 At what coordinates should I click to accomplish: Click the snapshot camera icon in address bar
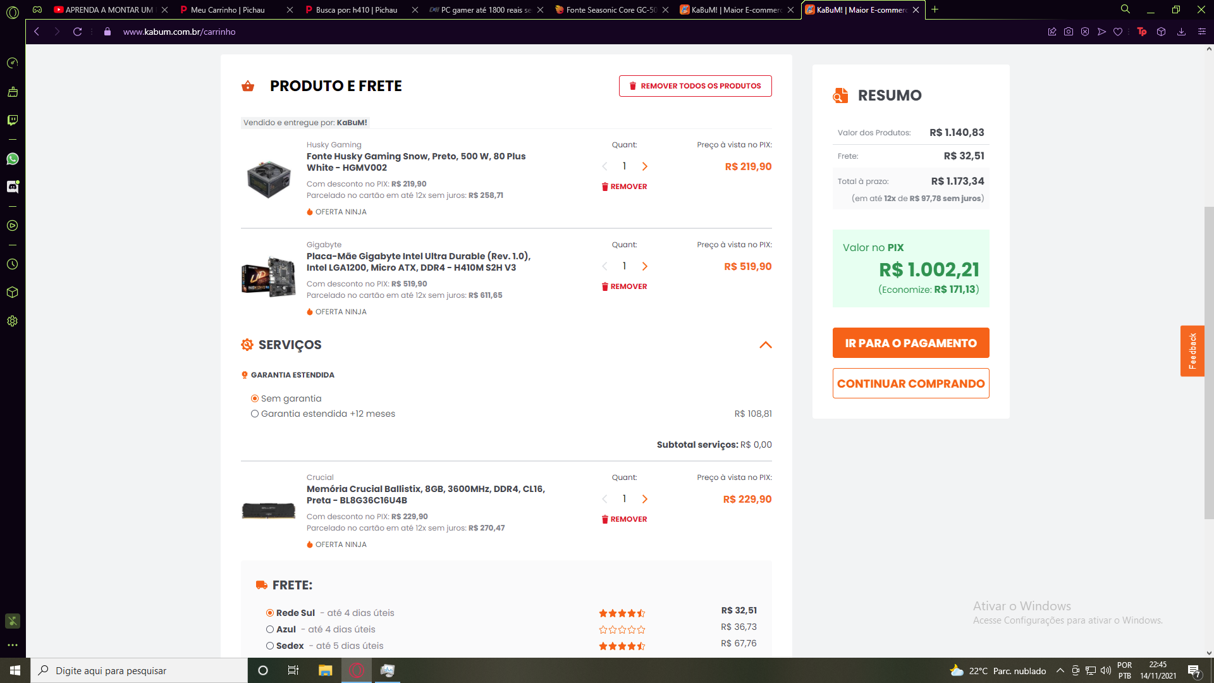(x=1069, y=32)
